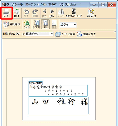Screen dimensions: 118x126
Task: Open the 宛名デコ decoration tool
Action: coord(91,13)
